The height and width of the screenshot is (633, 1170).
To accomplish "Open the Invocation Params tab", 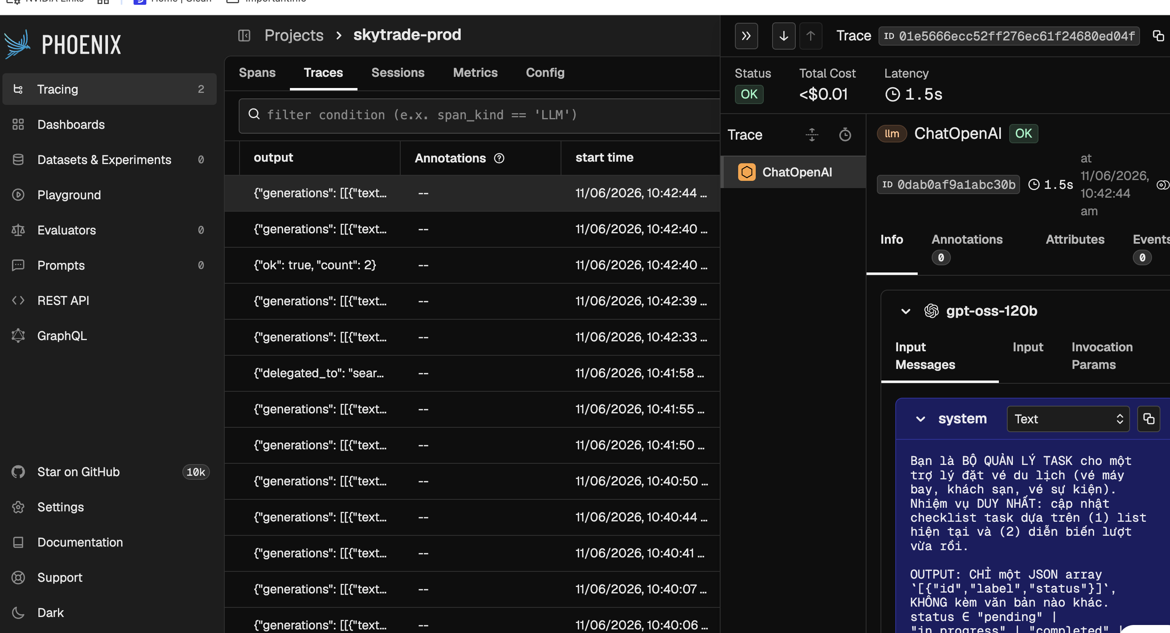I will coord(1102,356).
